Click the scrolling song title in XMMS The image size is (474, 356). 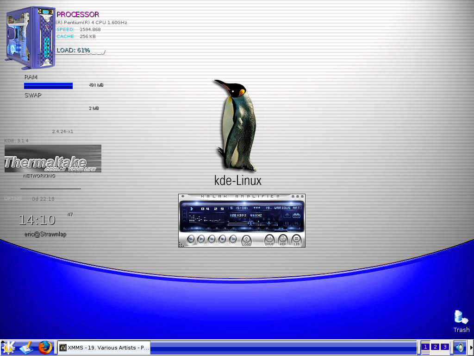click(265, 208)
